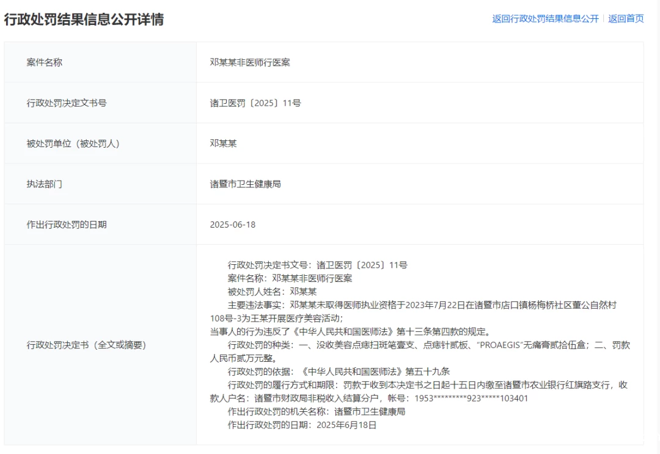Click the 作出行政处罚的机关名称 line

coord(317,412)
